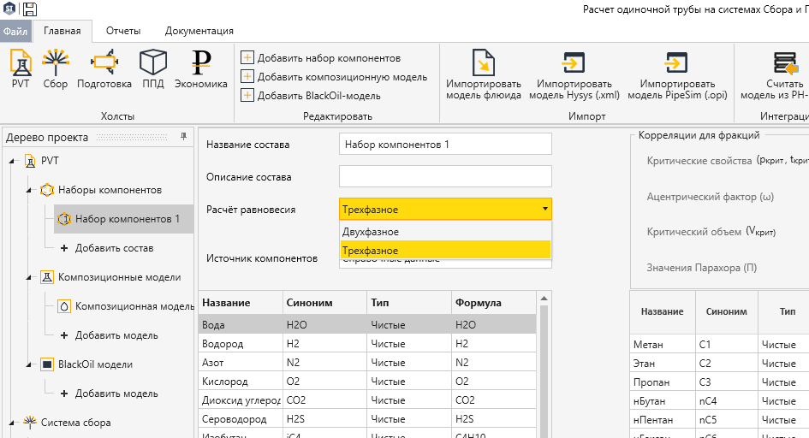Click the Наборы компонентов hexagon icon
Image resolution: width=809 pixels, height=438 pixels.
click(47, 190)
